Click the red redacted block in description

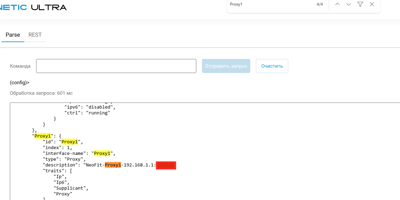166,165
